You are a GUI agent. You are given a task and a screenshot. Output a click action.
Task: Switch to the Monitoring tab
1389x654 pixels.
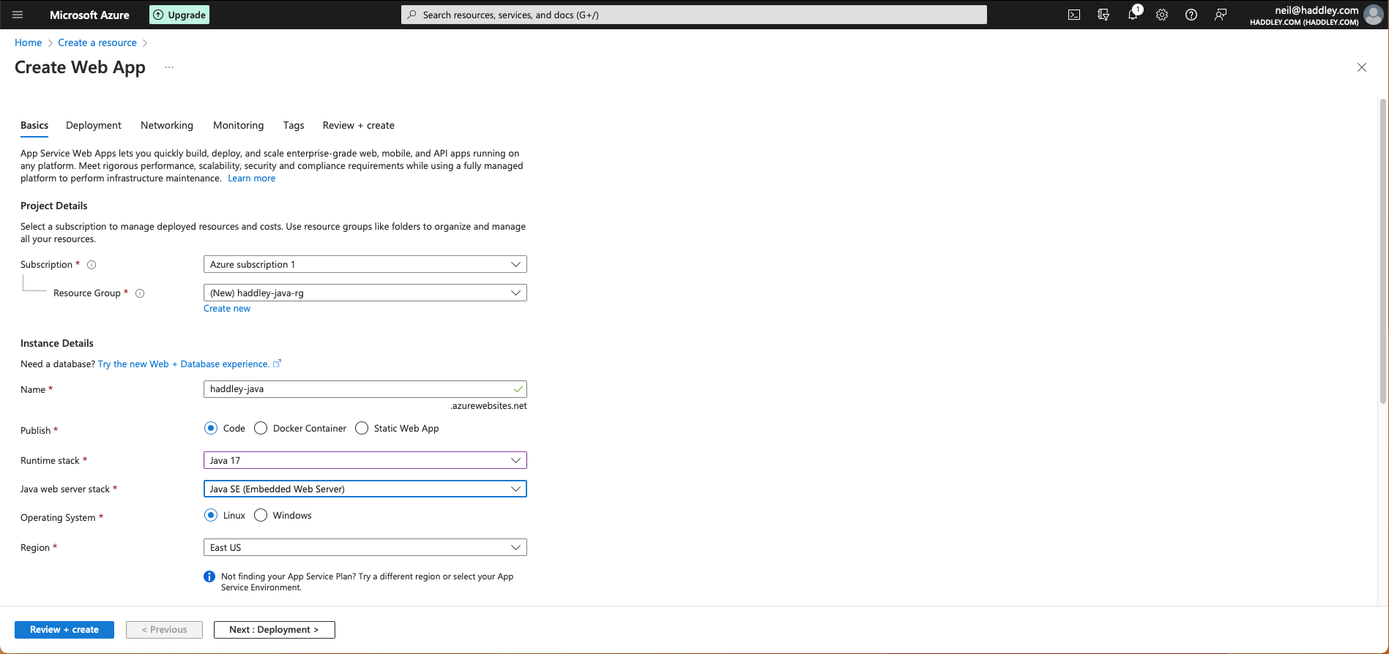click(x=238, y=126)
